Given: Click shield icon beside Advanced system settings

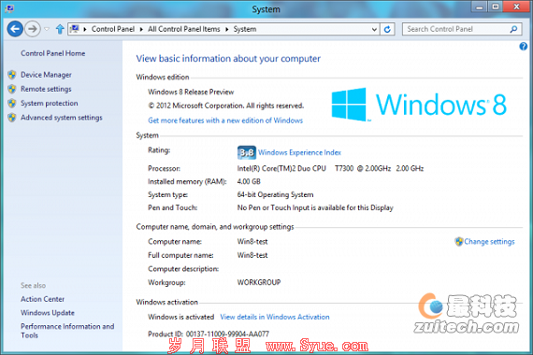Looking at the screenshot, I should pos(12,118).
